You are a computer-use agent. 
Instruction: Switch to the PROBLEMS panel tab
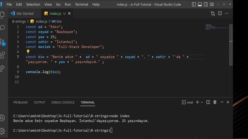21,102
